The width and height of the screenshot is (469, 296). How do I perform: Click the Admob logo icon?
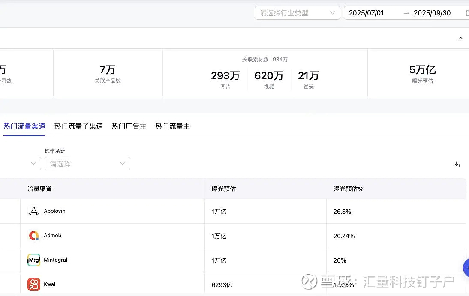pyautogui.click(x=34, y=236)
